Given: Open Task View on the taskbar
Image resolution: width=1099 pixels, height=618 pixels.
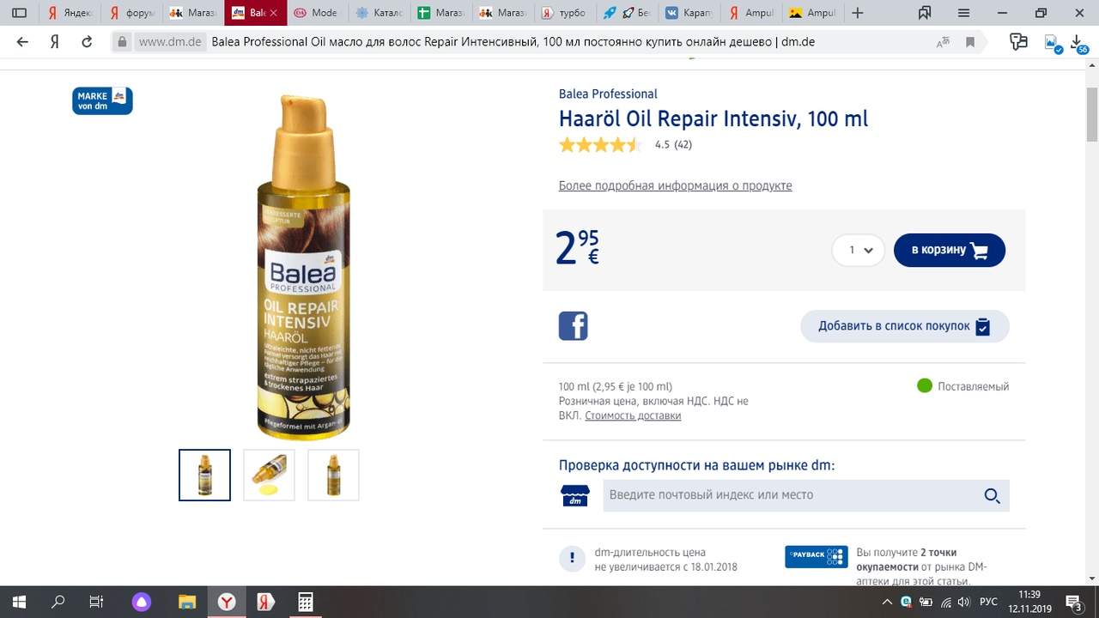Looking at the screenshot, I should coord(96,602).
